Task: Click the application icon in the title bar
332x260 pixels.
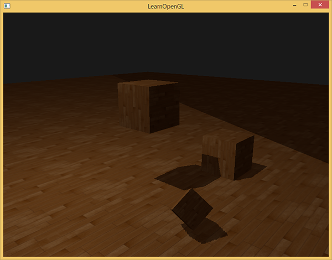Action: point(7,6)
